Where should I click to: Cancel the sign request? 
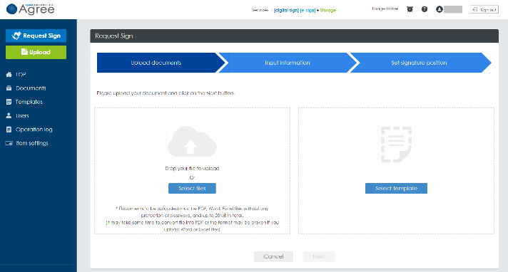(x=273, y=256)
